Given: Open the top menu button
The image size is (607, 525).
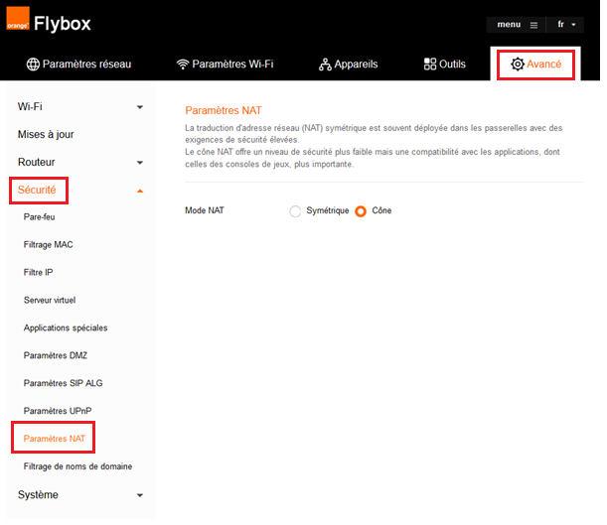Looking at the screenshot, I should [x=516, y=25].
